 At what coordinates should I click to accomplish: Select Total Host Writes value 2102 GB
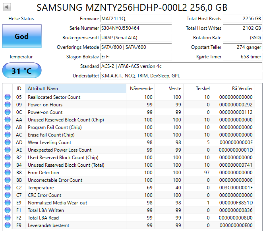(243, 28)
